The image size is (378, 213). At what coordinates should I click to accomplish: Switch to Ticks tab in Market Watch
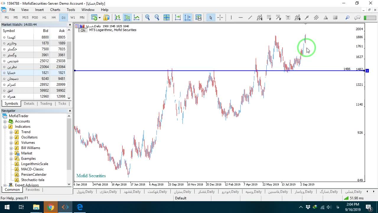click(x=62, y=104)
